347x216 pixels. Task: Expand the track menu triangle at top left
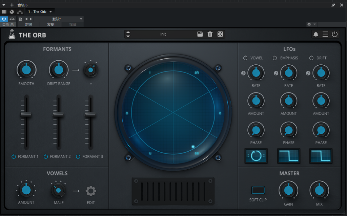4,5
